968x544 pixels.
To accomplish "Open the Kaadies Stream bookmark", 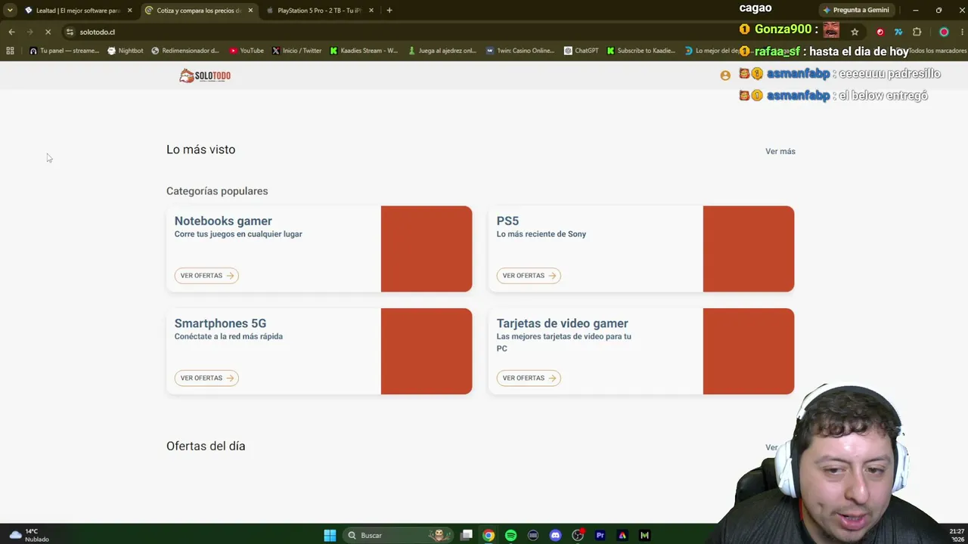I will [365, 51].
